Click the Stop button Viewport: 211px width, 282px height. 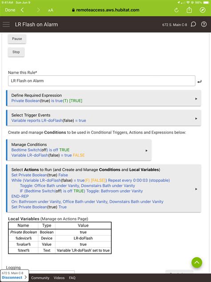pos(16,52)
